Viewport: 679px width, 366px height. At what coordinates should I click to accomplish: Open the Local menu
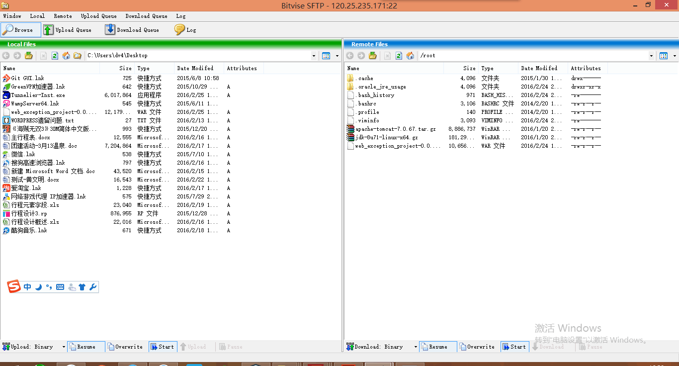tap(37, 16)
